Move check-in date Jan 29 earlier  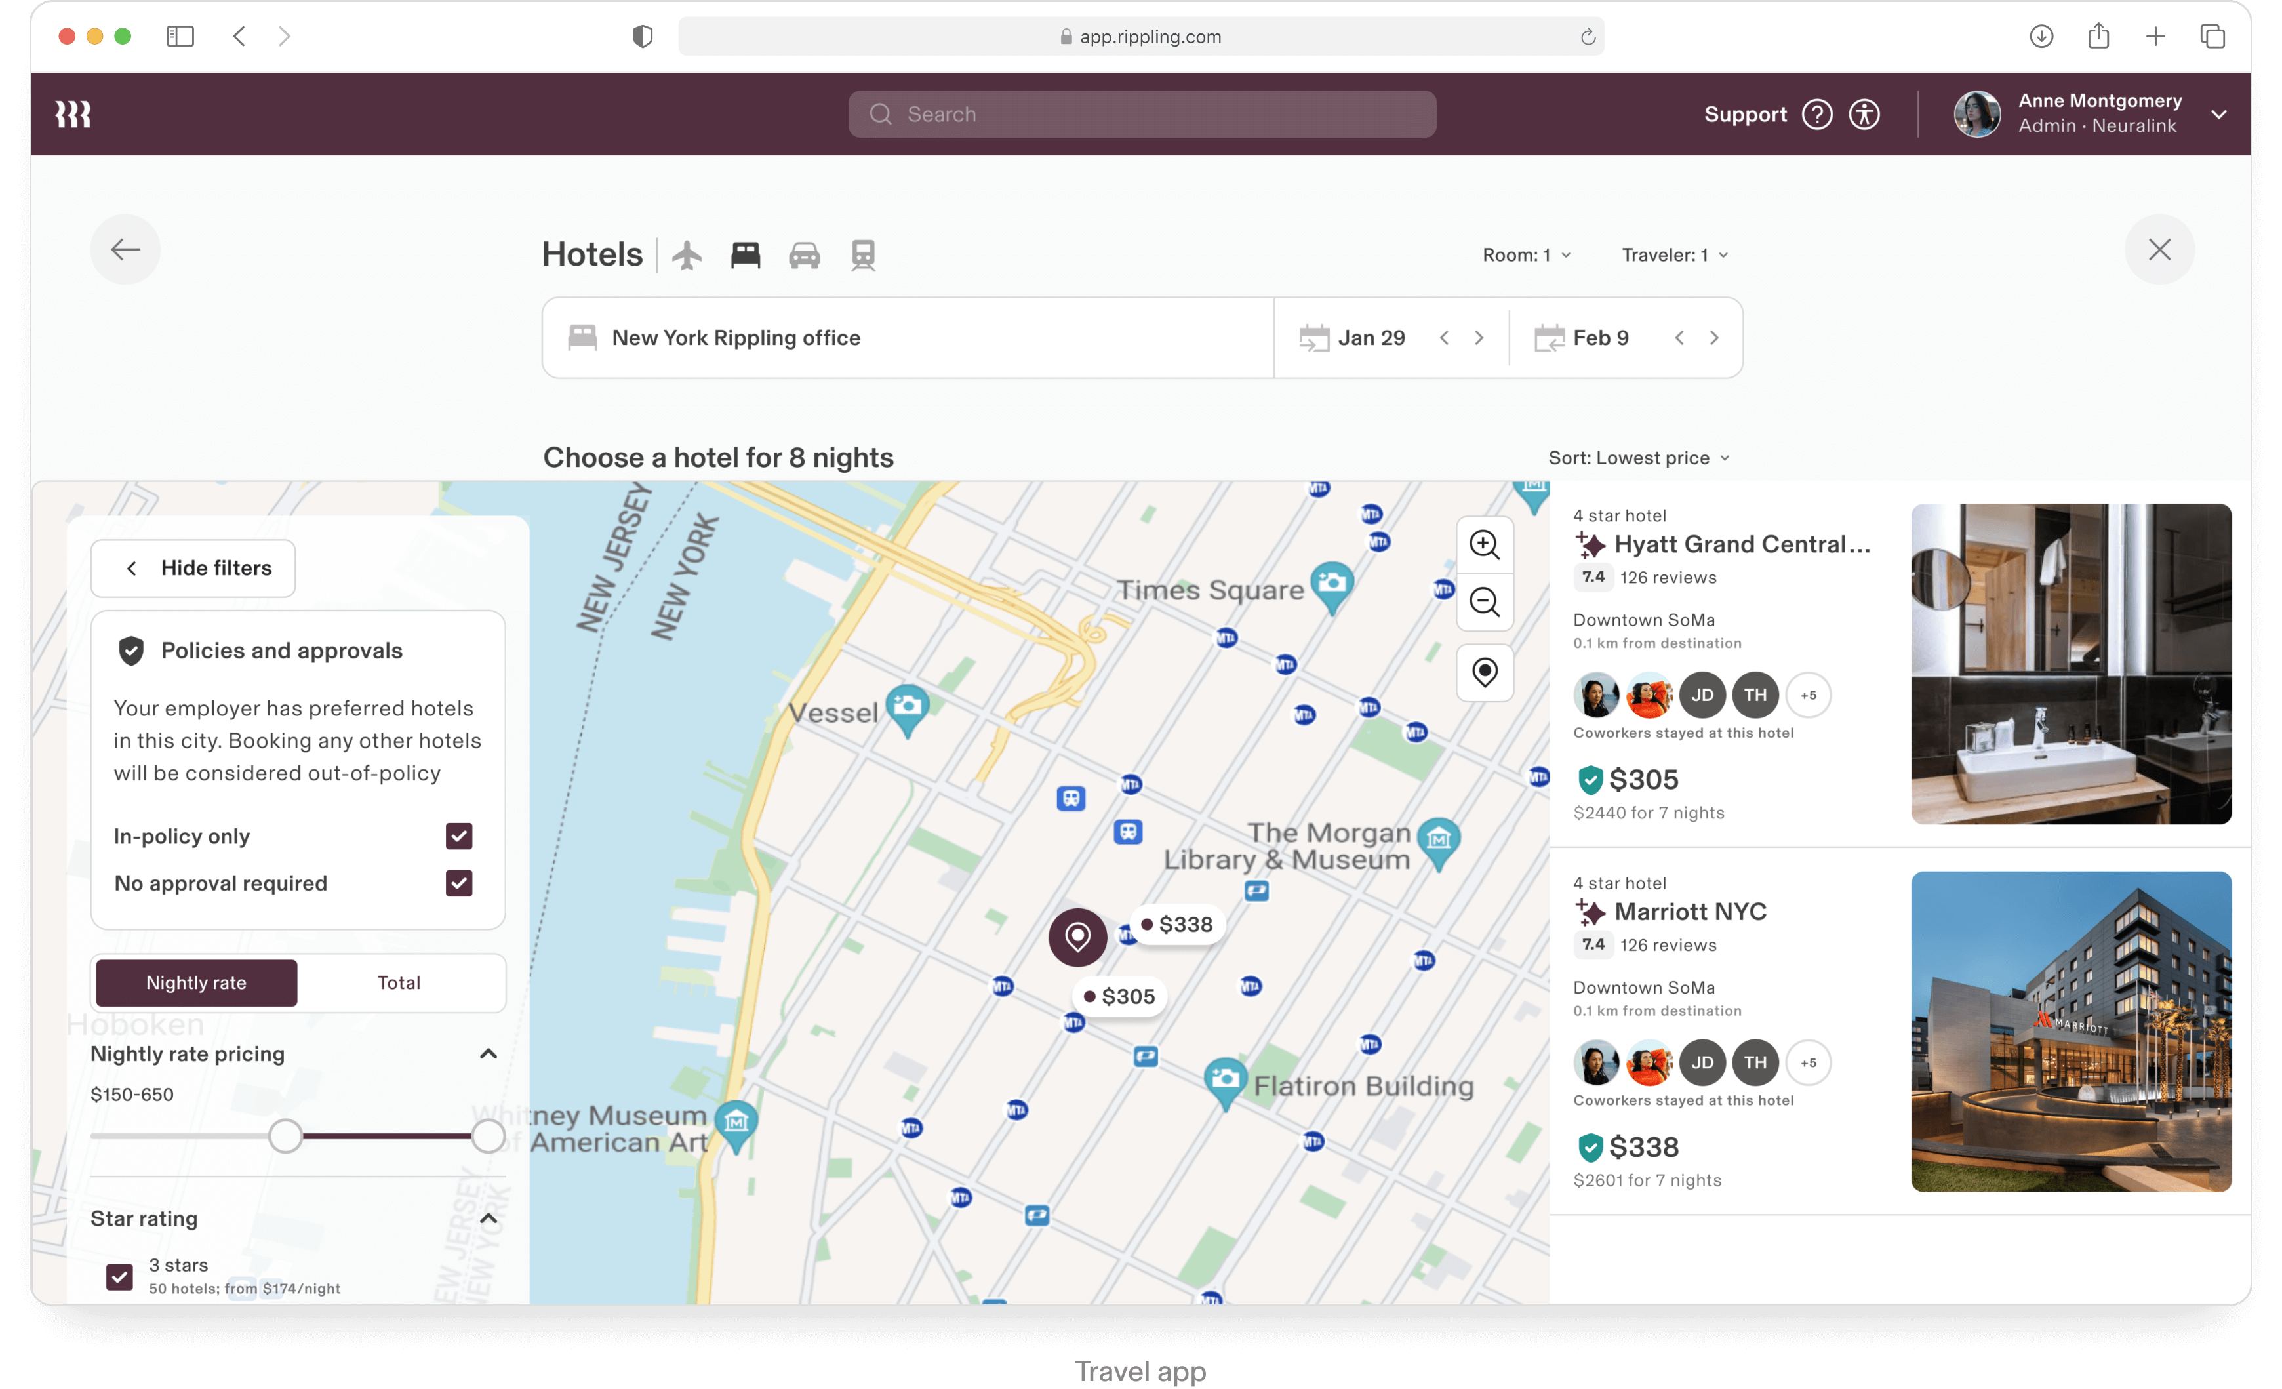1444,338
